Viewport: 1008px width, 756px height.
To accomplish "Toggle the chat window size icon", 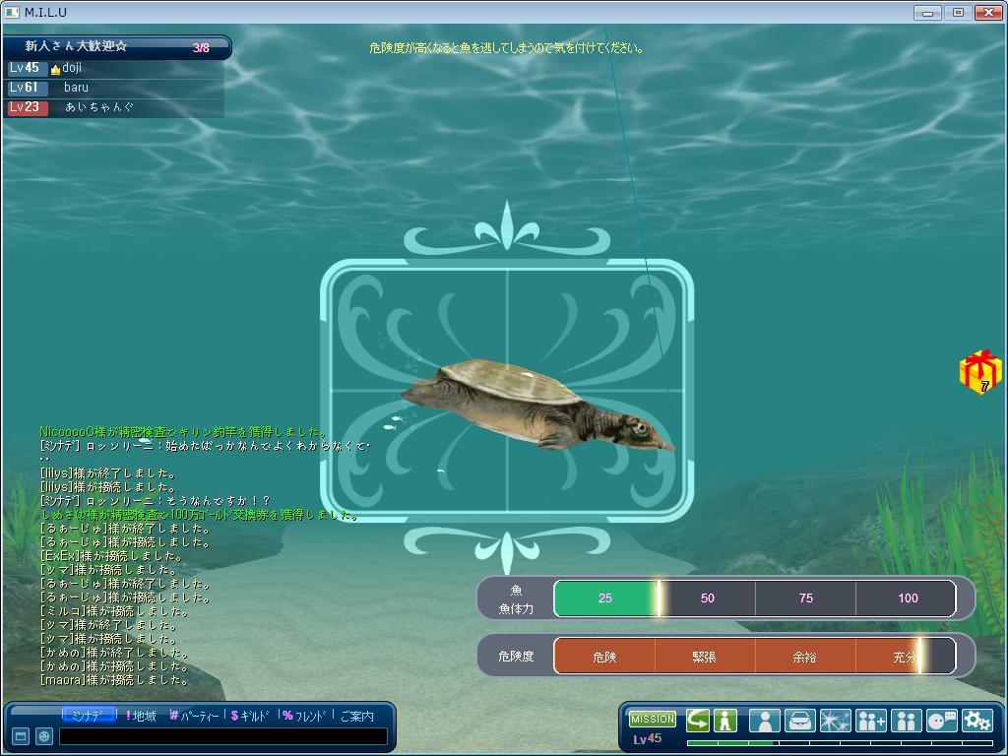I will (x=20, y=736).
